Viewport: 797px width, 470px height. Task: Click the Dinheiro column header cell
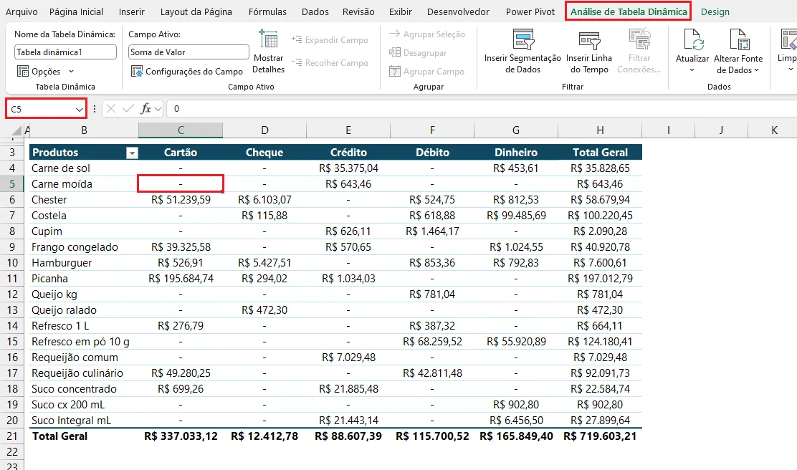pos(516,153)
